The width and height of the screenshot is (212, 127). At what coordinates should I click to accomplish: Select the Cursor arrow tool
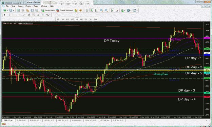click(4, 15)
